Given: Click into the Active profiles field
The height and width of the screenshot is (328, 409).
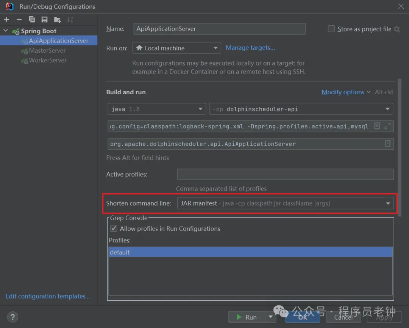Looking at the screenshot, I should coord(285,174).
